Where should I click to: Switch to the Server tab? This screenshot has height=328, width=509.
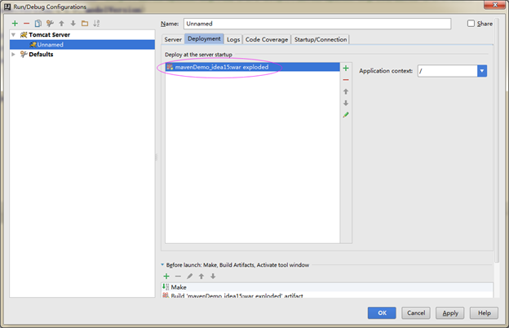click(172, 39)
